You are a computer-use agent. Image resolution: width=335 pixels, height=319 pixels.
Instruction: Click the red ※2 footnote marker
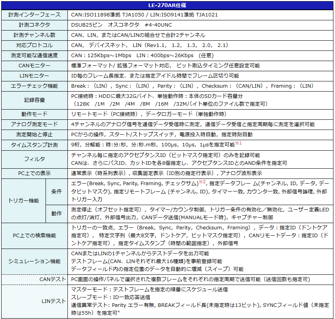click(x=202, y=182)
